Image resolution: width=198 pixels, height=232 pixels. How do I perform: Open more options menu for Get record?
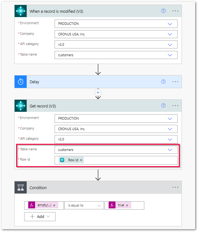tap(175, 106)
